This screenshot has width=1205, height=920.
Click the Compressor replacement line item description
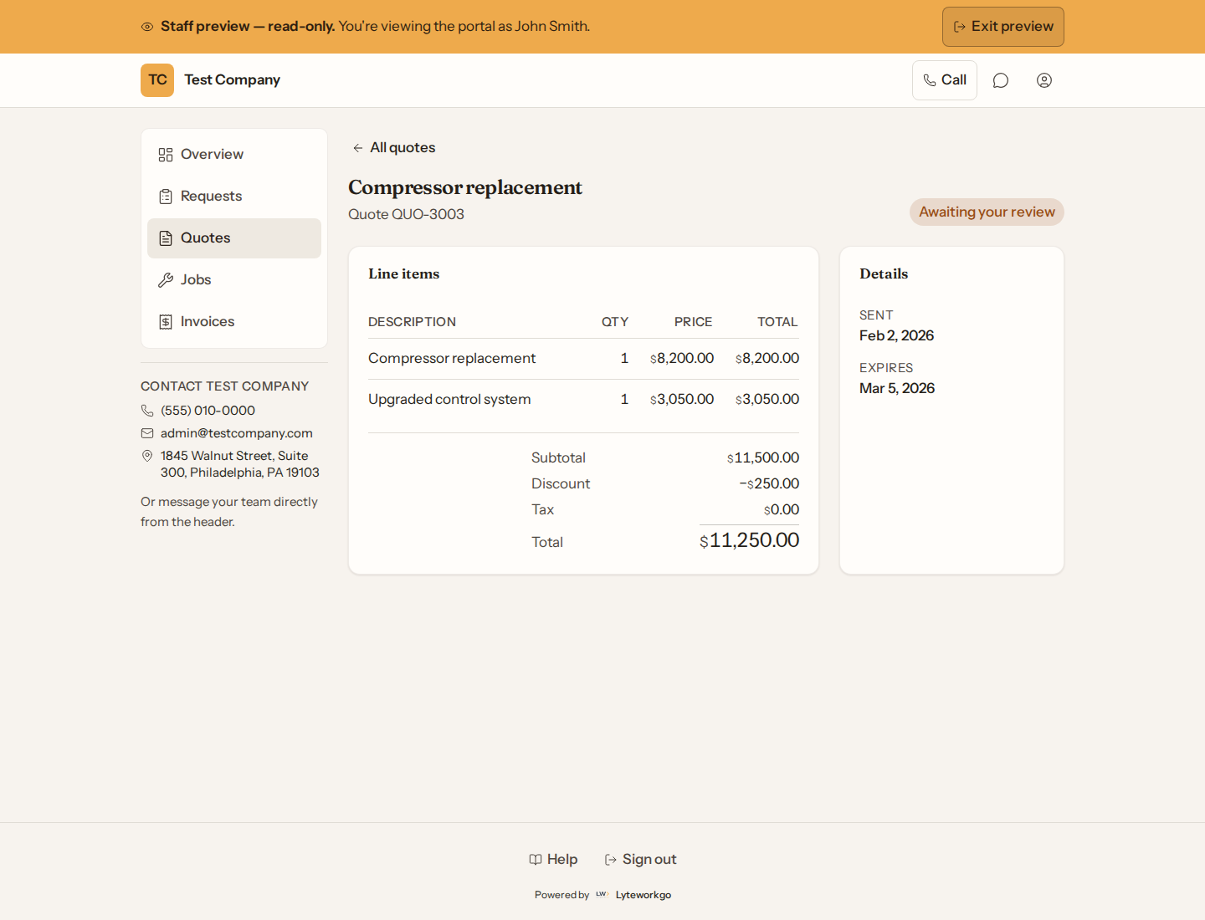pos(452,358)
